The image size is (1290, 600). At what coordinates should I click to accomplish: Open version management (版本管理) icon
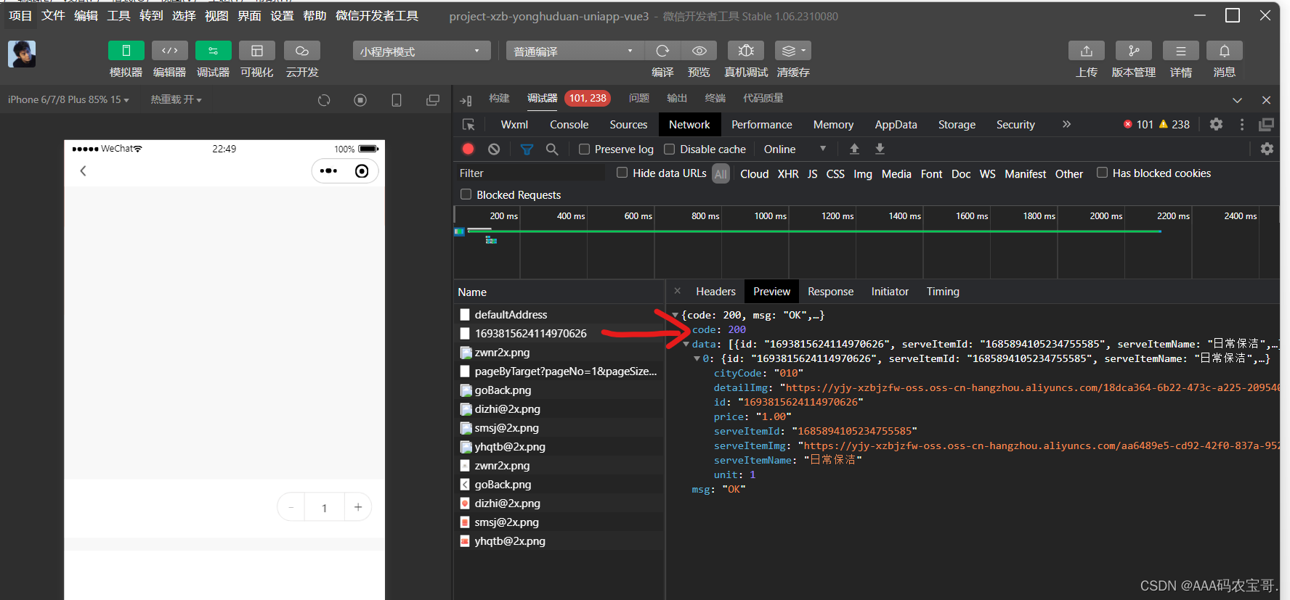(x=1134, y=51)
